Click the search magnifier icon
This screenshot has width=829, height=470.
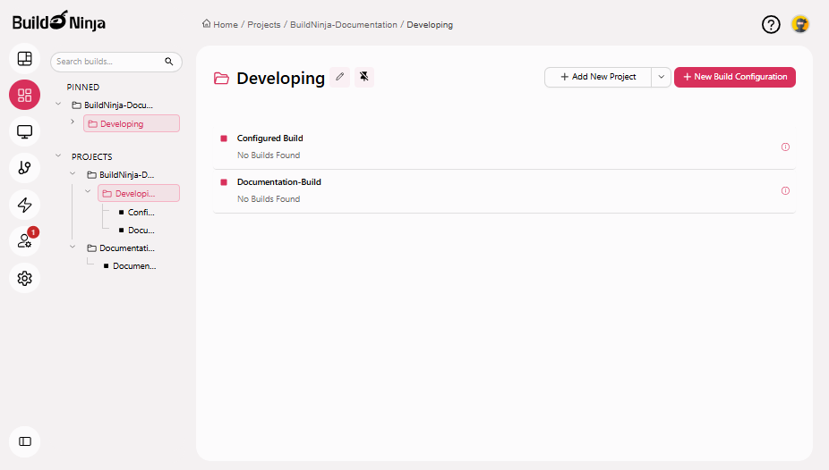[x=168, y=62]
